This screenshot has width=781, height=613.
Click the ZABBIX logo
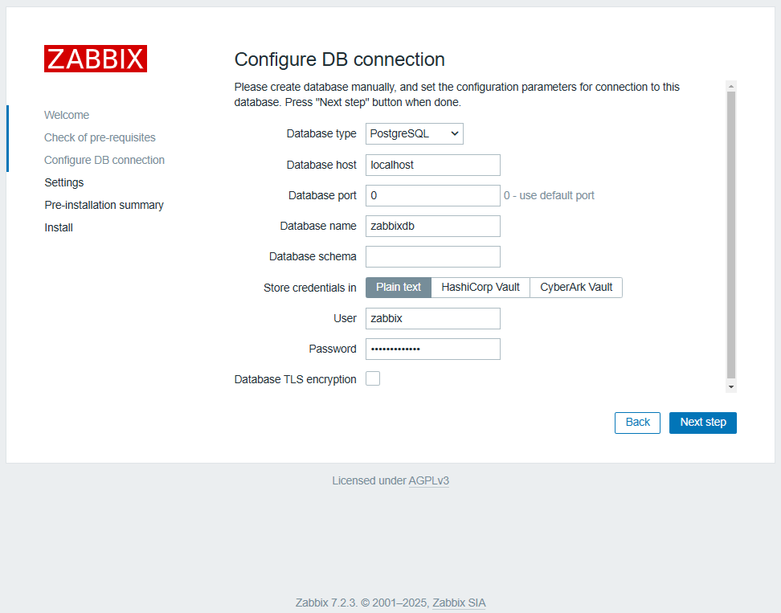(x=95, y=59)
